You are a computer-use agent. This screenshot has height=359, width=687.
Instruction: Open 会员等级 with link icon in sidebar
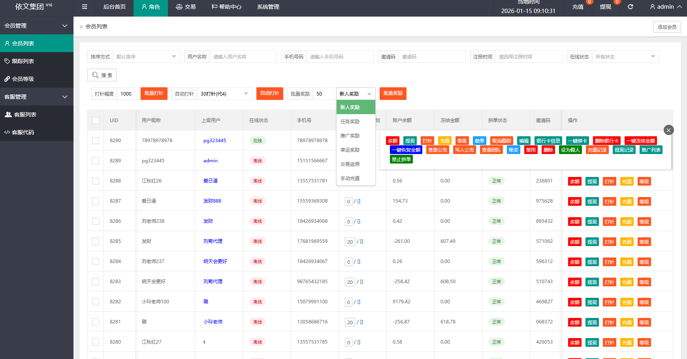coord(23,79)
